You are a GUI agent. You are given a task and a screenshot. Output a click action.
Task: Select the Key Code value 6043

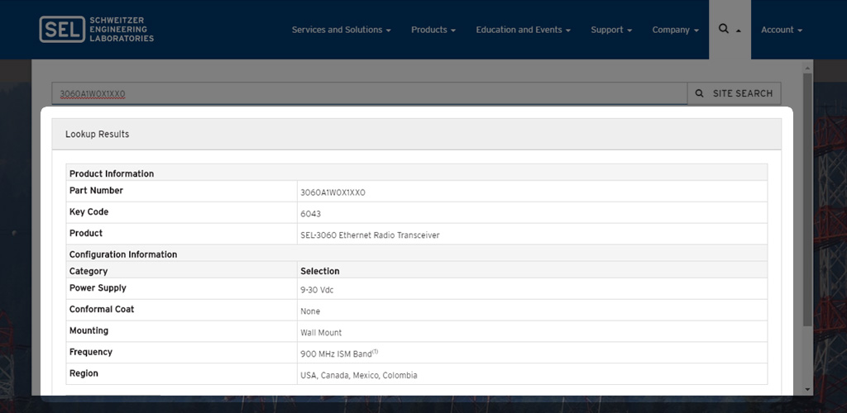[311, 213]
